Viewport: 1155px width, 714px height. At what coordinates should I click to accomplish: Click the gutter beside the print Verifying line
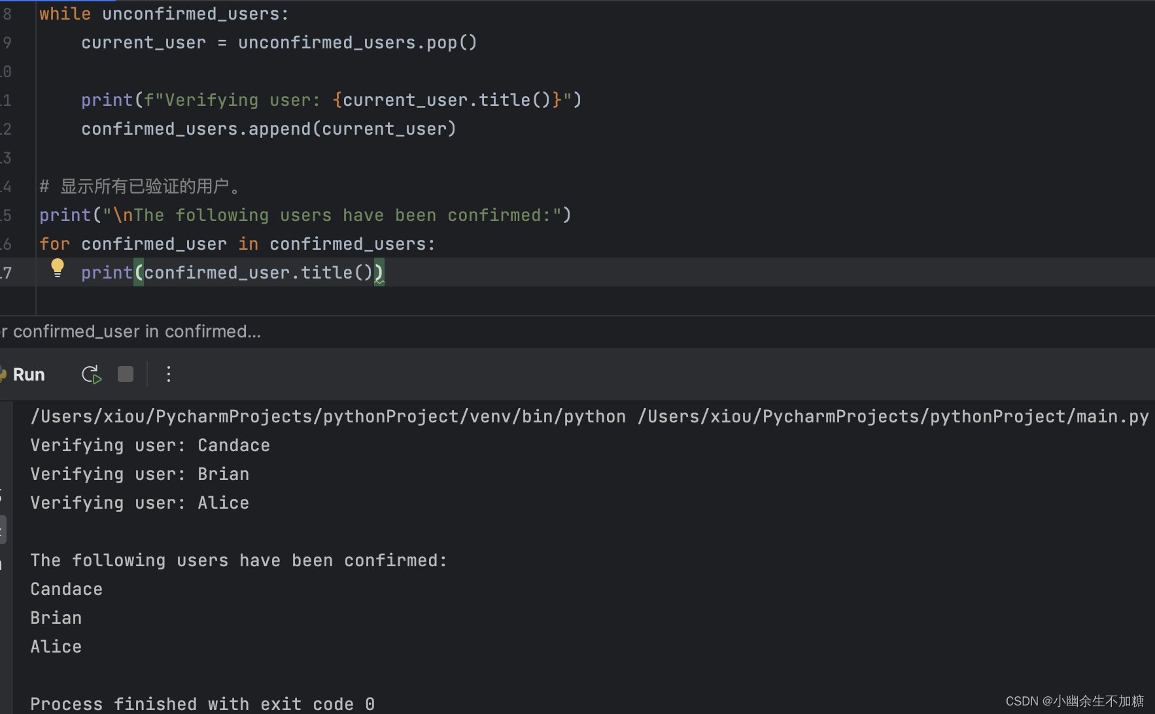pyautogui.click(x=7, y=100)
